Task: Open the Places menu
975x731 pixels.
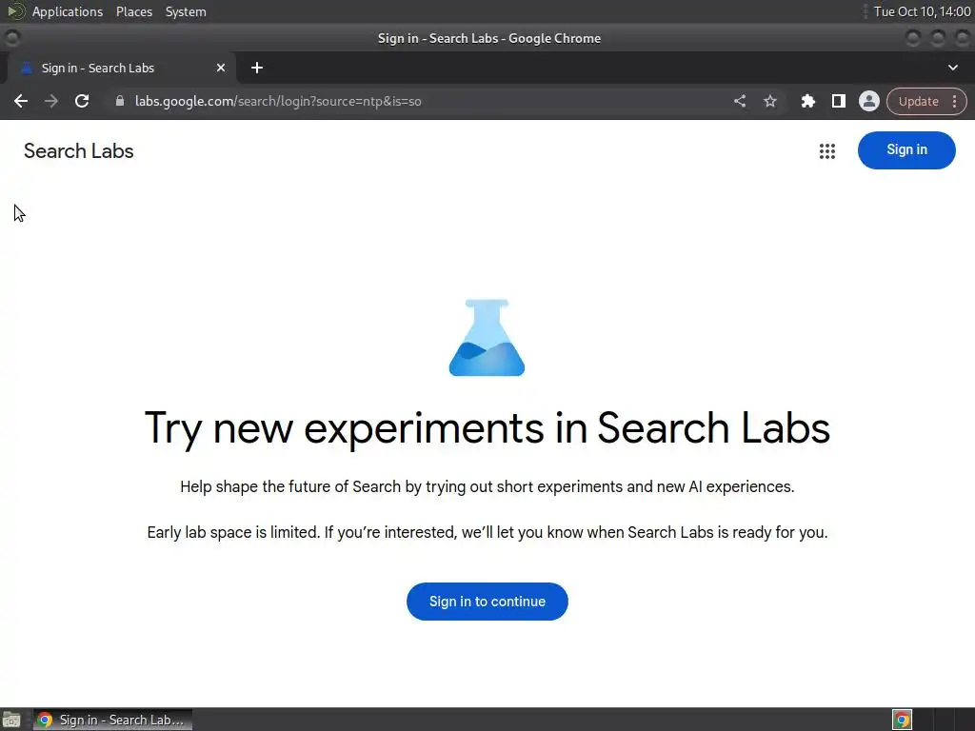Action: (133, 11)
